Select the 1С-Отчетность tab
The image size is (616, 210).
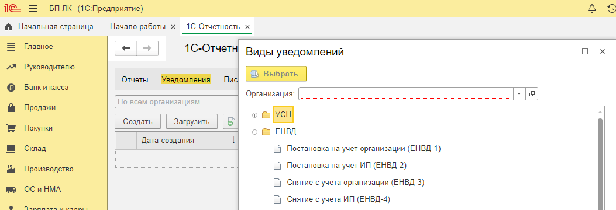point(213,27)
